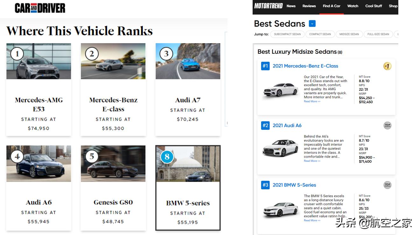Click the Car and Driver logo
This screenshot has height=235, width=419.
coord(40,8)
